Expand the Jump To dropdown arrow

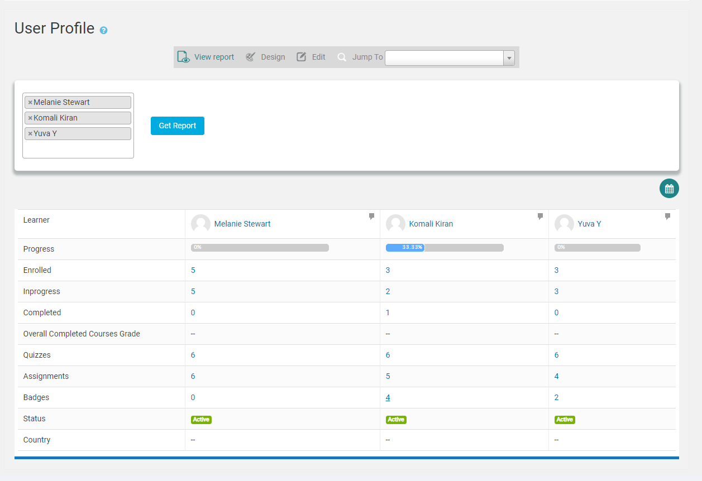coord(509,58)
